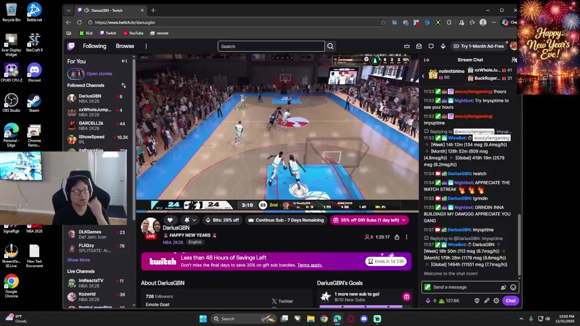Open Kick bookmark
This screenshot has height=326, width=580.
(x=86, y=33)
